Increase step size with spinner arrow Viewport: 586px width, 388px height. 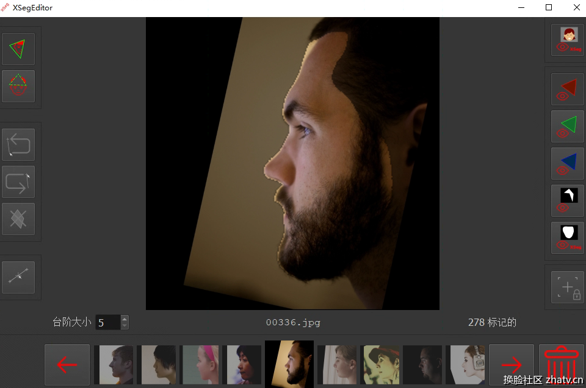pos(125,319)
